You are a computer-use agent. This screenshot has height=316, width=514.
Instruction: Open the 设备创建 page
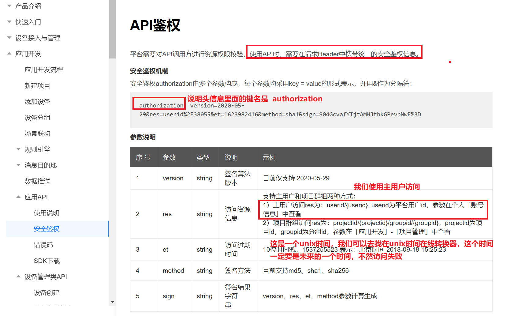(47, 293)
